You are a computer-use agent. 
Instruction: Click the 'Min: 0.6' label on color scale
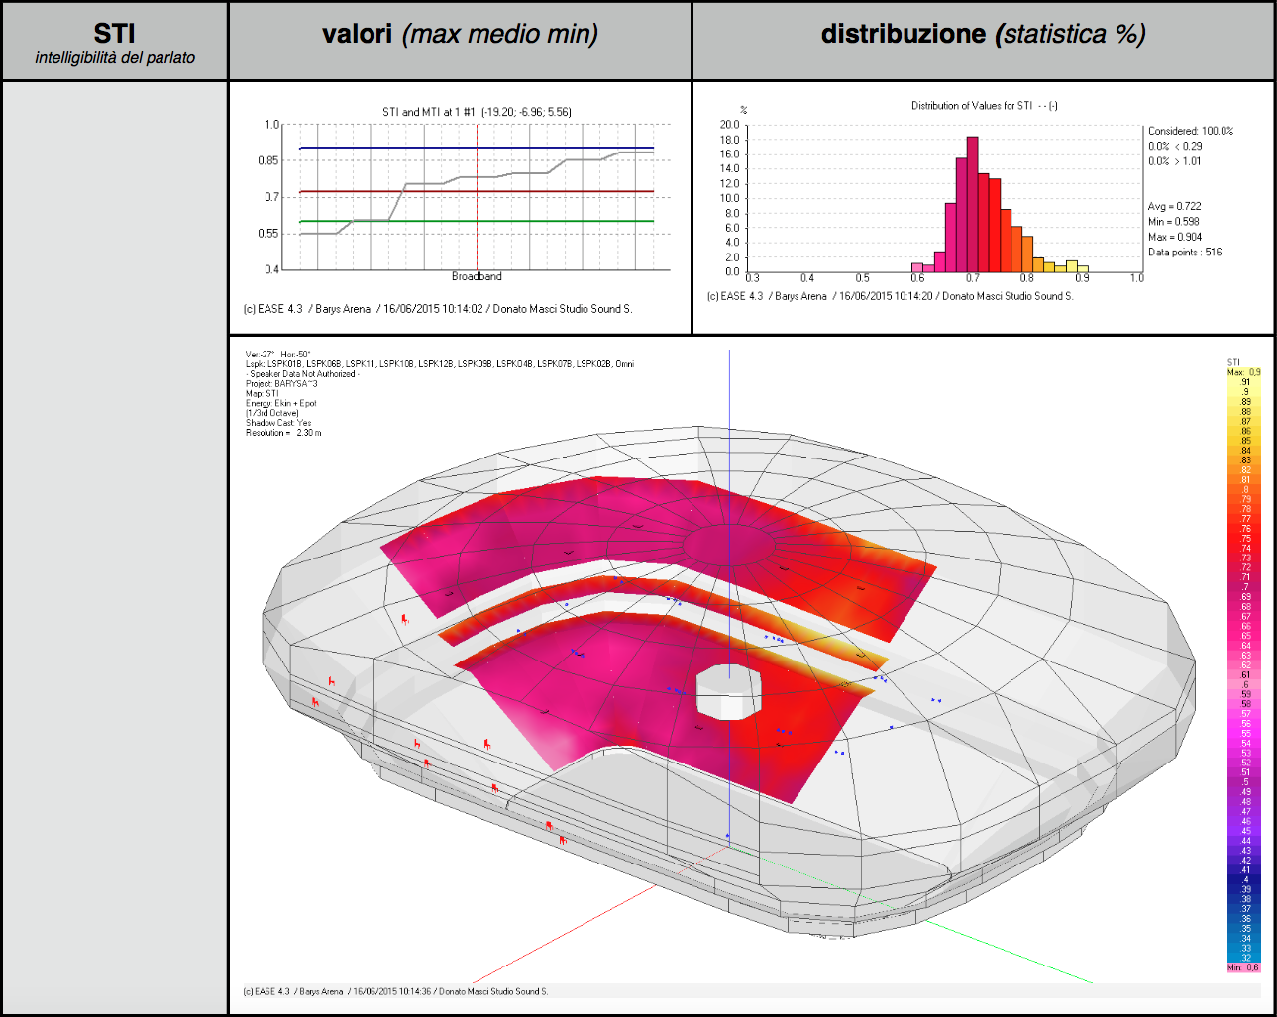[x=1243, y=967]
